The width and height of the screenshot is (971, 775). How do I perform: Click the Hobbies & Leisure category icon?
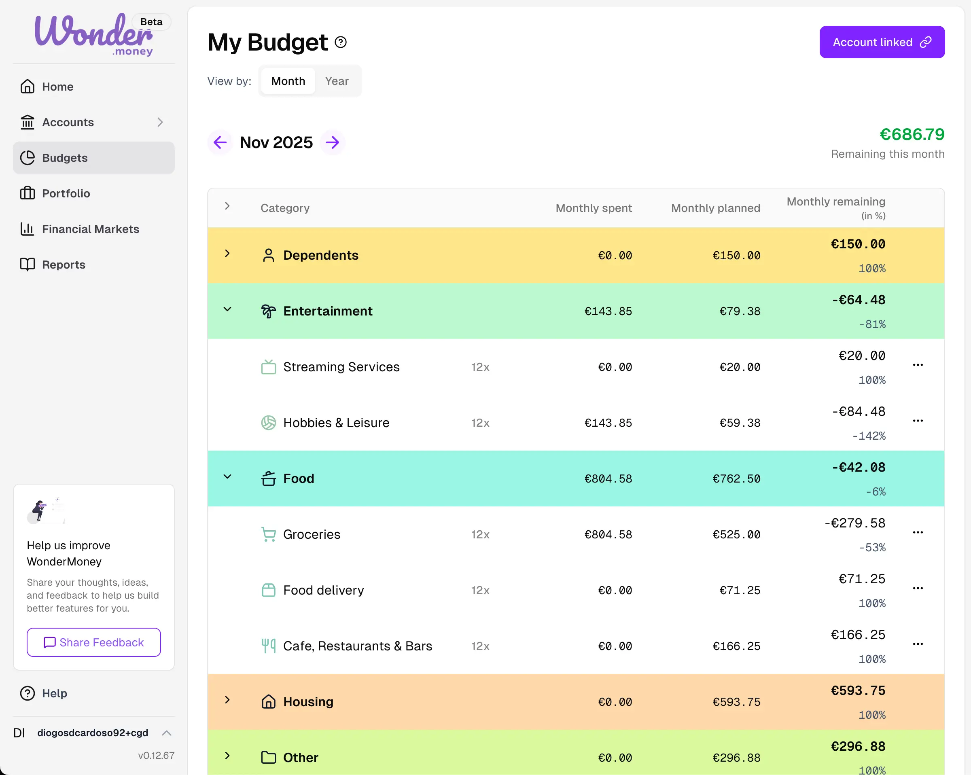click(268, 422)
